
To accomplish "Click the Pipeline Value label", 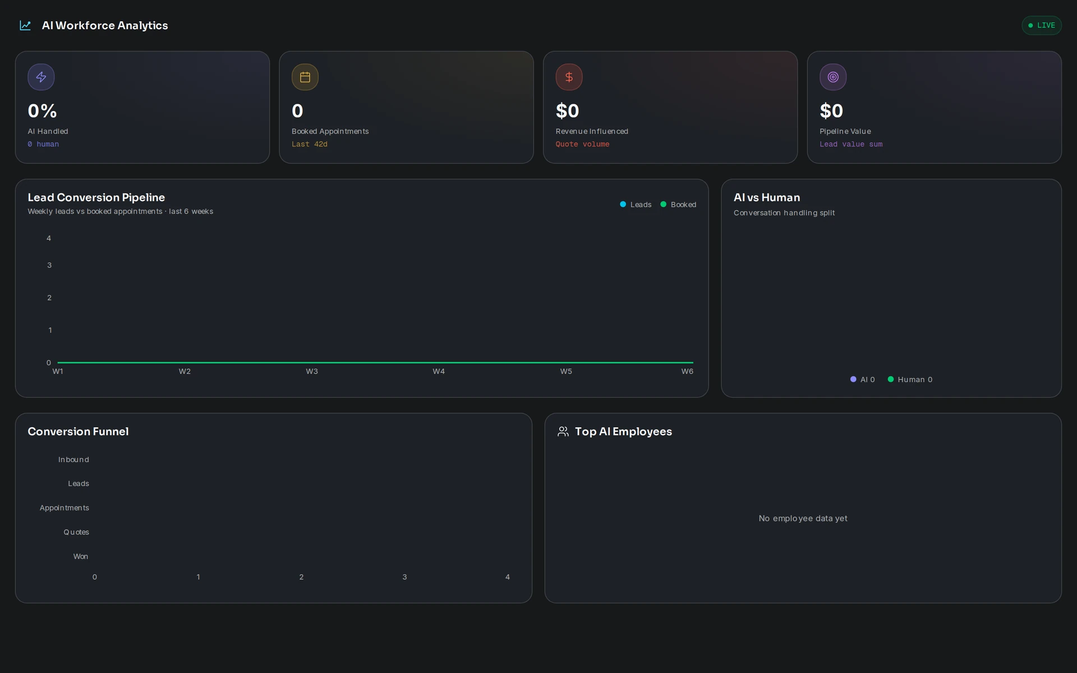I will [x=845, y=131].
